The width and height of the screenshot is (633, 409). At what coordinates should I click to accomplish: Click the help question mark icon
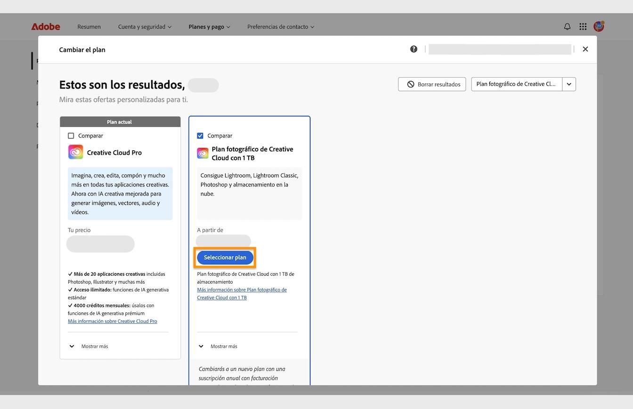(414, 49)
